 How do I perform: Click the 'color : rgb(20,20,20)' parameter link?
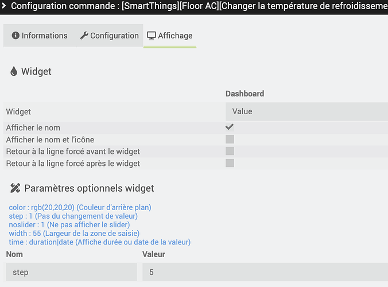(x=80, y=207)
